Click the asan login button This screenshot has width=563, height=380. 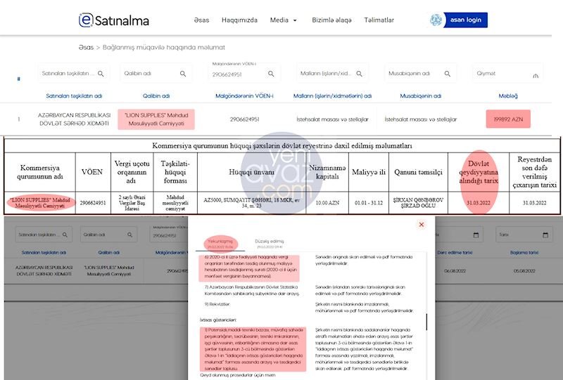466,20
